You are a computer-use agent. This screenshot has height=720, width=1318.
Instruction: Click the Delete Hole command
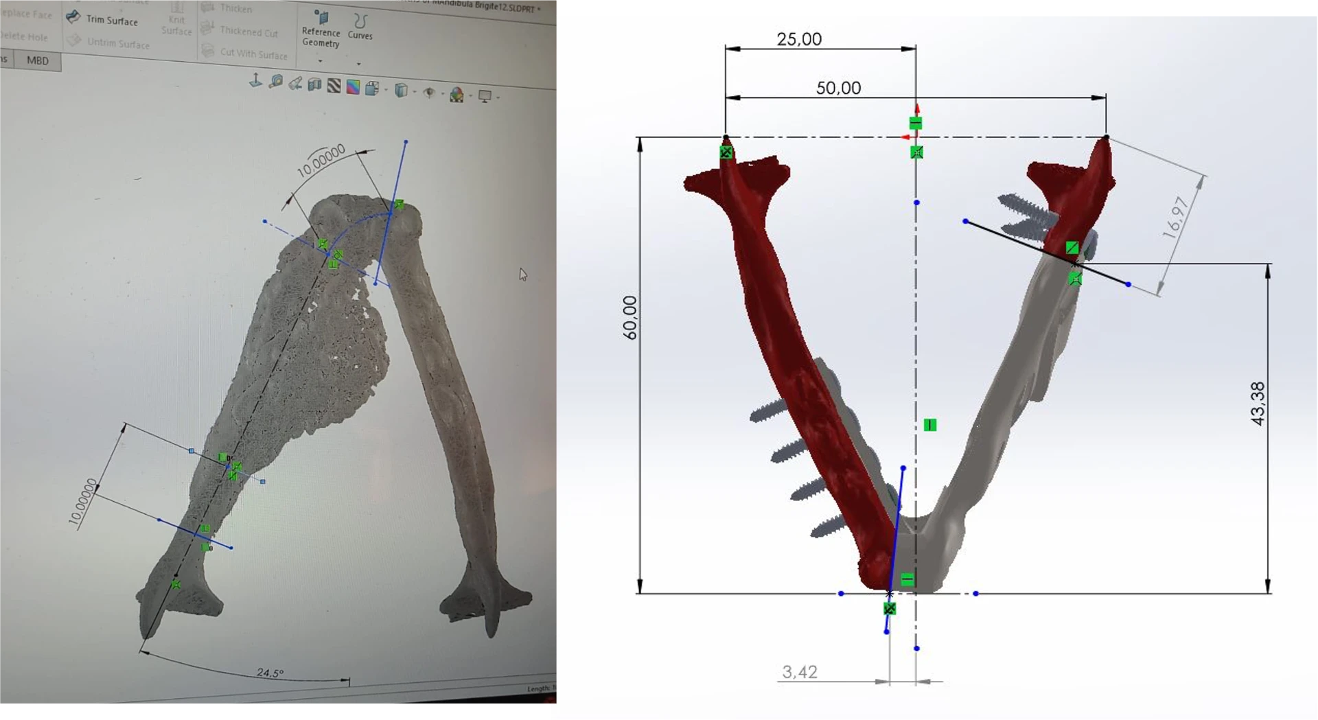(x=23, y=36)
